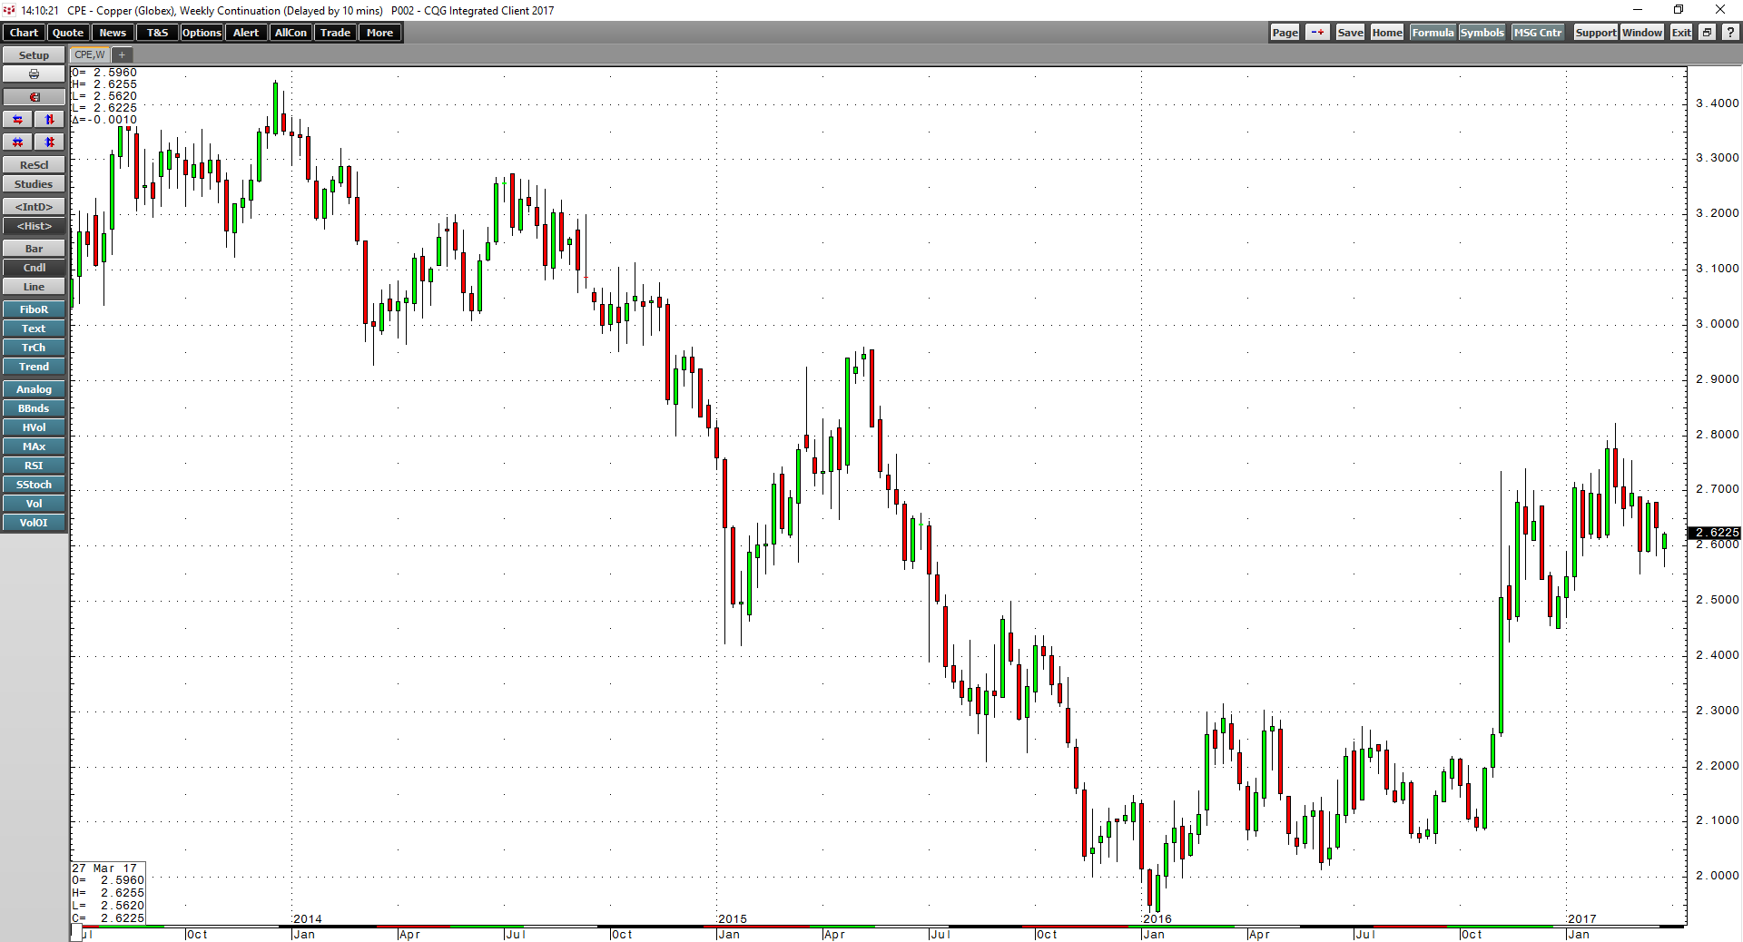
Task: Click the O= 2.5960 open value at top
Action: pos(105,73)
